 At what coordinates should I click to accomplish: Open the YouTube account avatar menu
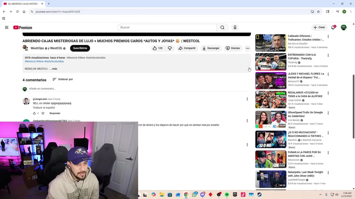tap(344, 27)
